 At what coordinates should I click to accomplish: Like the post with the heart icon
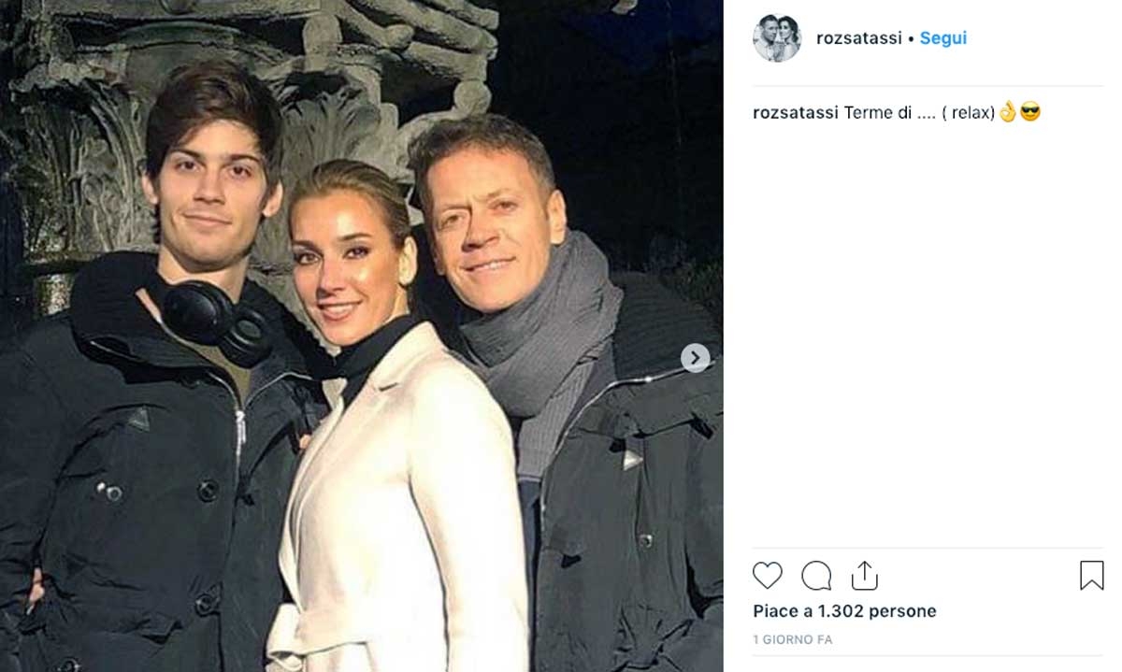(768, 575)
